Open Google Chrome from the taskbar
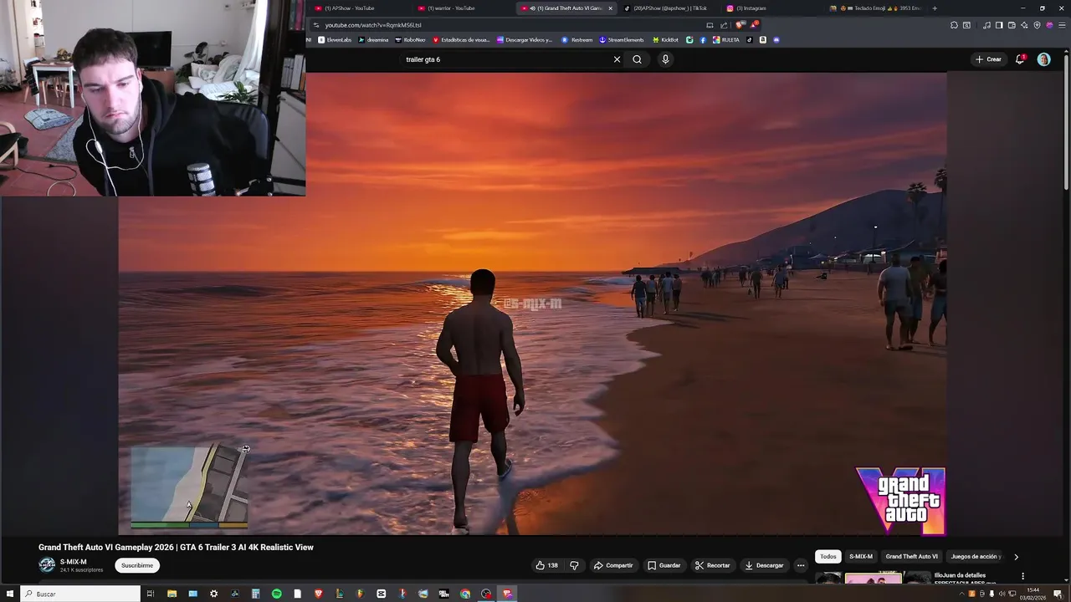This screenshot has width=1071, height=602. pyautogui.click(x=465, y=594)
